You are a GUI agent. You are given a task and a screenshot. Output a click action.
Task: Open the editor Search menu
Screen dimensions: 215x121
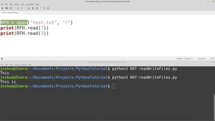tap(17, 4)
